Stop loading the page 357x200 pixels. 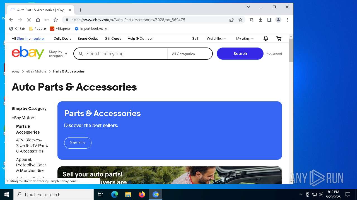pos(29,20)
